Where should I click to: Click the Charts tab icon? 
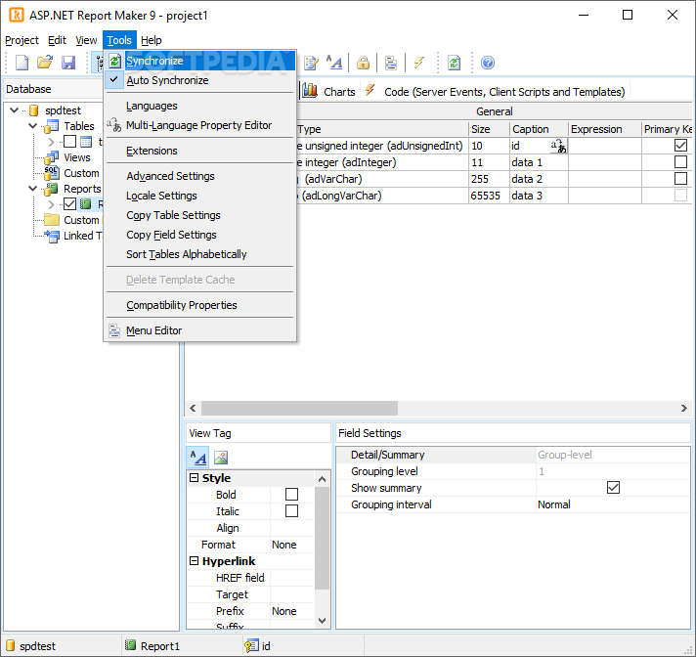tap(310, 91)
